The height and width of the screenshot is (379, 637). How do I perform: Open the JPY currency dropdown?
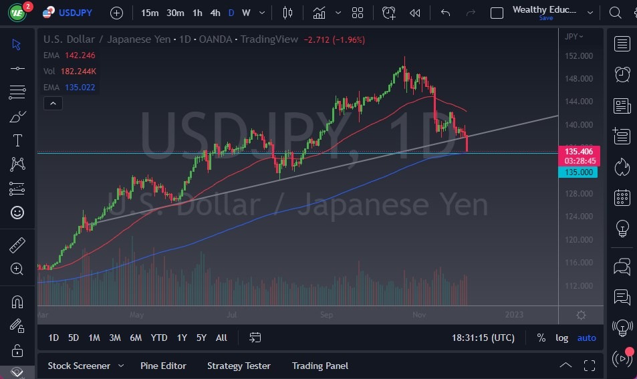[574, 36]
